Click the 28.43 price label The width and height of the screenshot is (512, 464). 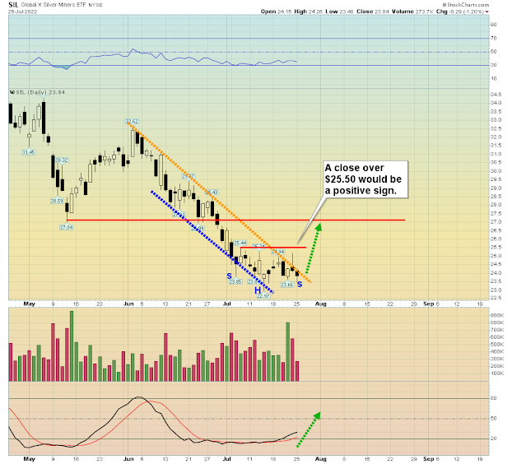coord(212,193)
